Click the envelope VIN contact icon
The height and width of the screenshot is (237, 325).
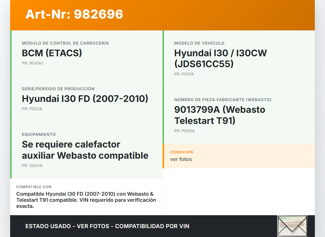pyautogui.click(x=292, y=226)
